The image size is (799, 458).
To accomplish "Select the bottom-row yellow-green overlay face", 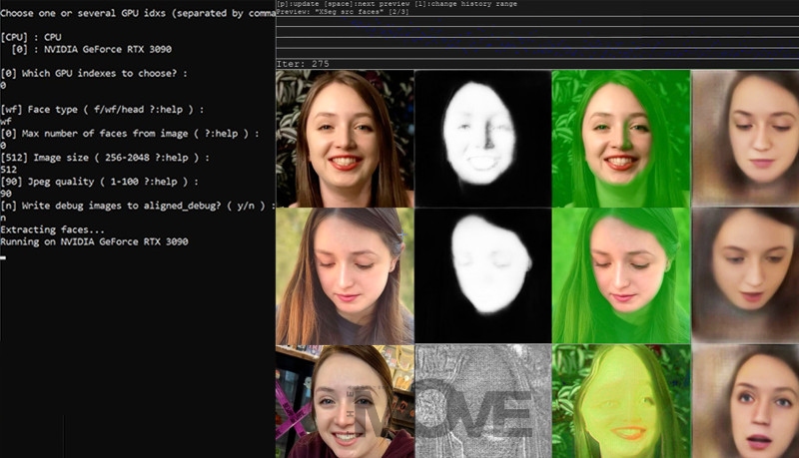I will (x=621, y=401).
